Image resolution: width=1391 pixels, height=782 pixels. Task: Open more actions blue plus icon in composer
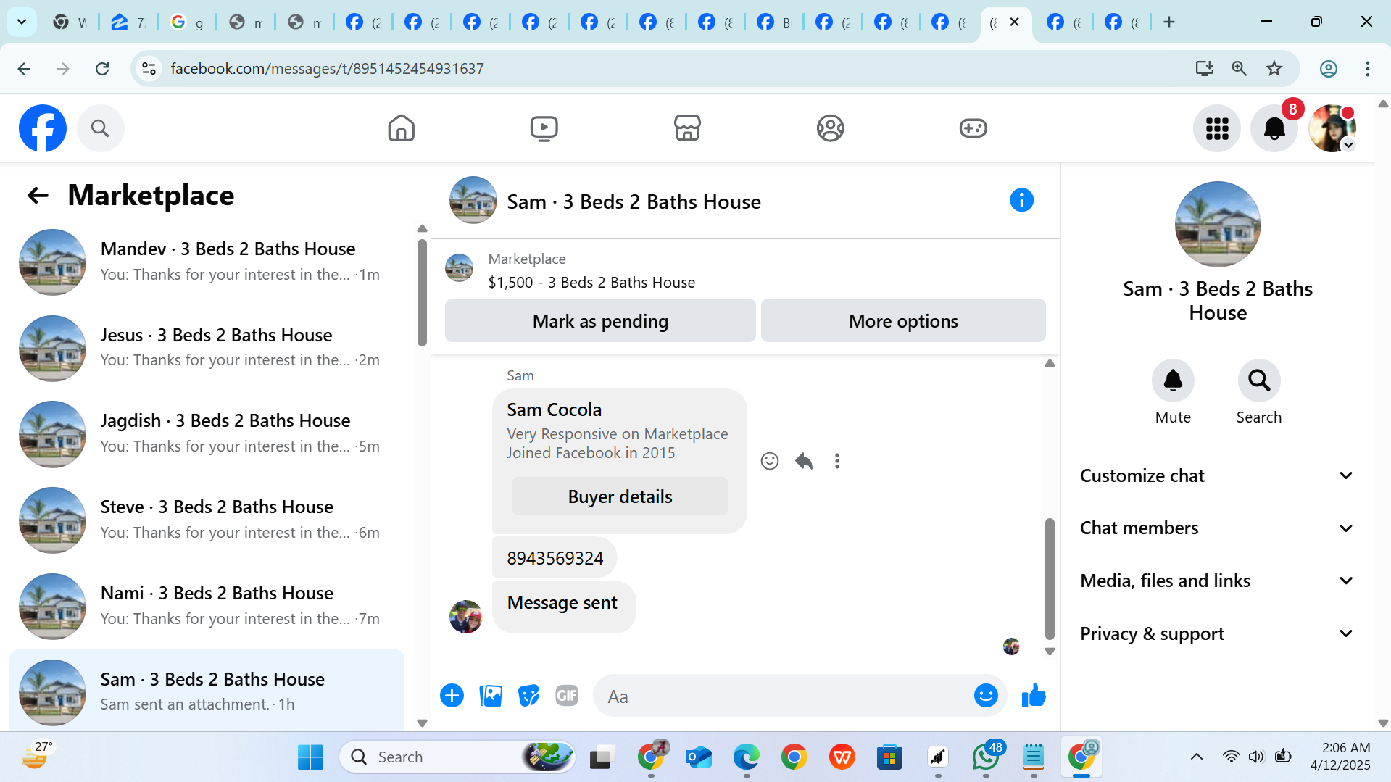click(x=452, y=696)
